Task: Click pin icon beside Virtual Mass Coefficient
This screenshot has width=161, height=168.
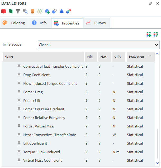Action: 19,161
